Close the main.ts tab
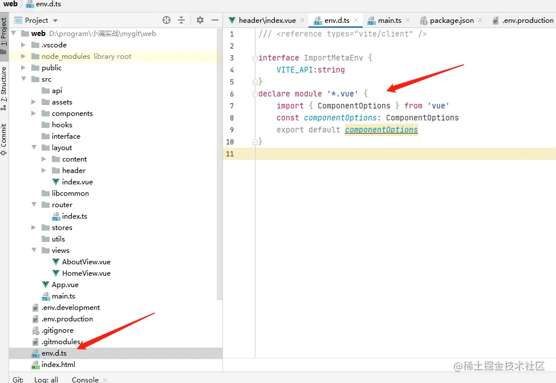 pos(408,20)
